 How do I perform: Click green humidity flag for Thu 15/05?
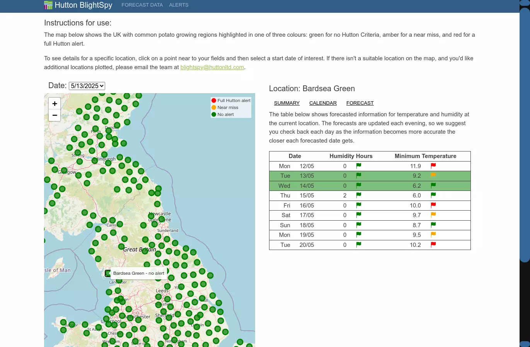click(x=359, y=195)
